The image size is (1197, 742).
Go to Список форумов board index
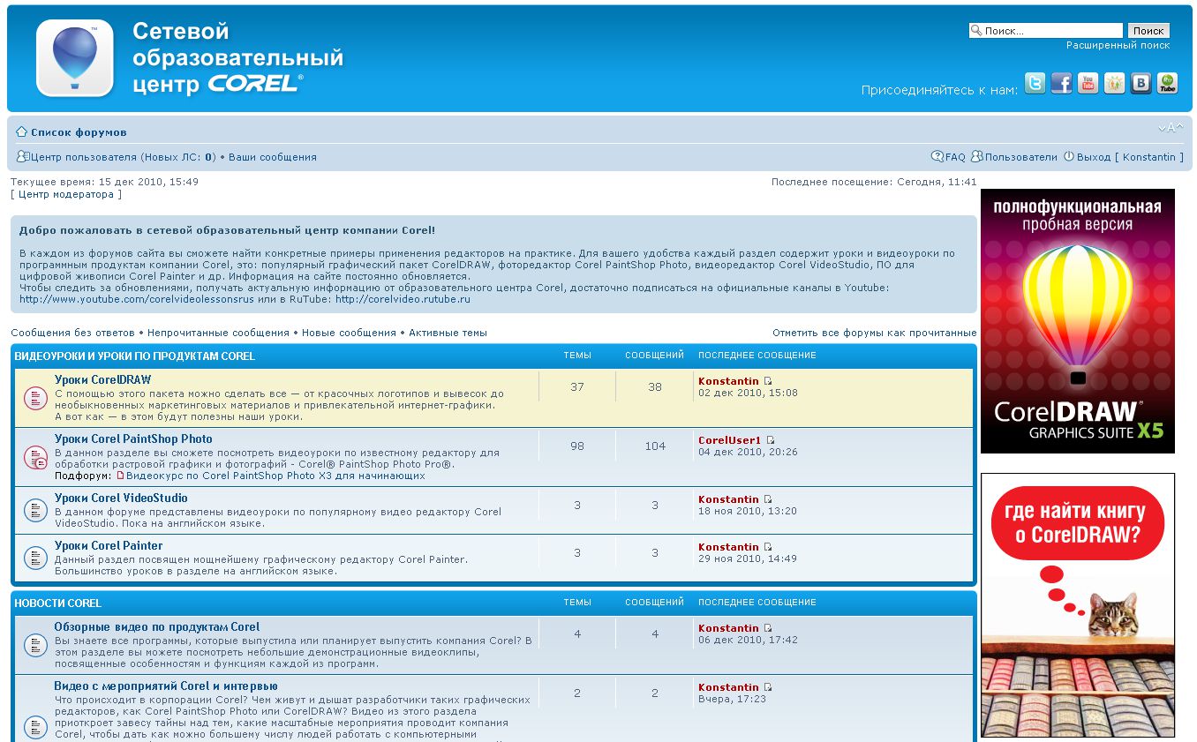click(79, 132)
